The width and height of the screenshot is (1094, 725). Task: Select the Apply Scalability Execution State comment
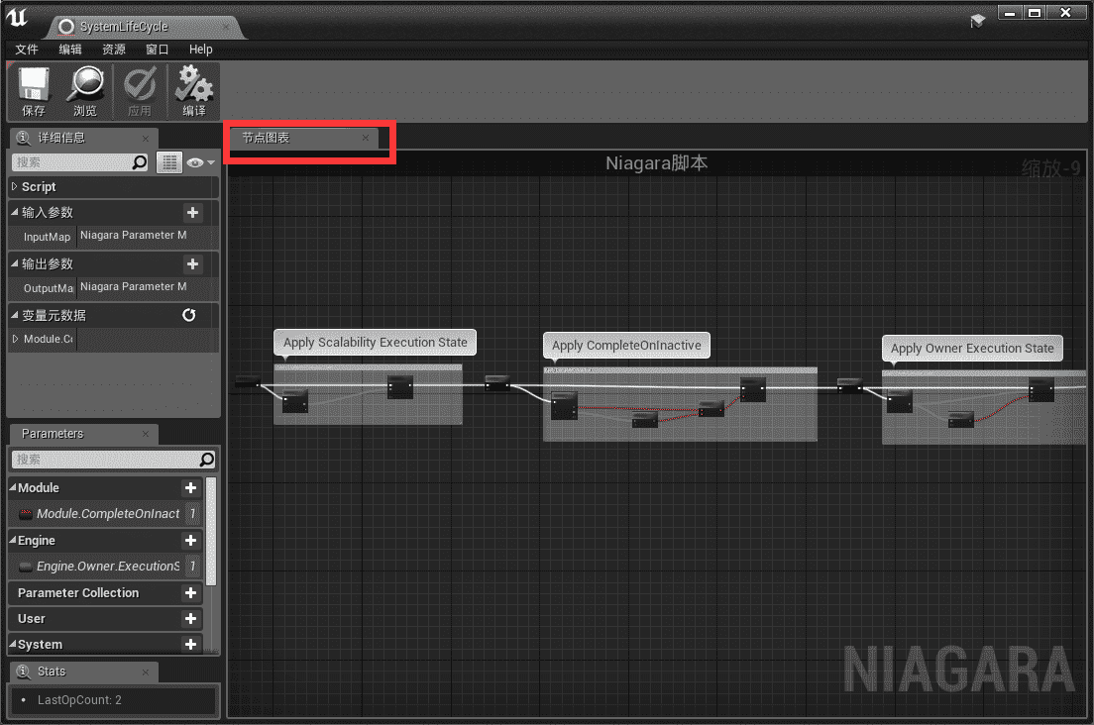coord(375,343)
